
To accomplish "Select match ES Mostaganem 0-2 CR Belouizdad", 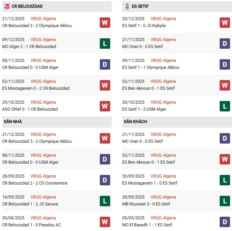I will coord(36,88).
